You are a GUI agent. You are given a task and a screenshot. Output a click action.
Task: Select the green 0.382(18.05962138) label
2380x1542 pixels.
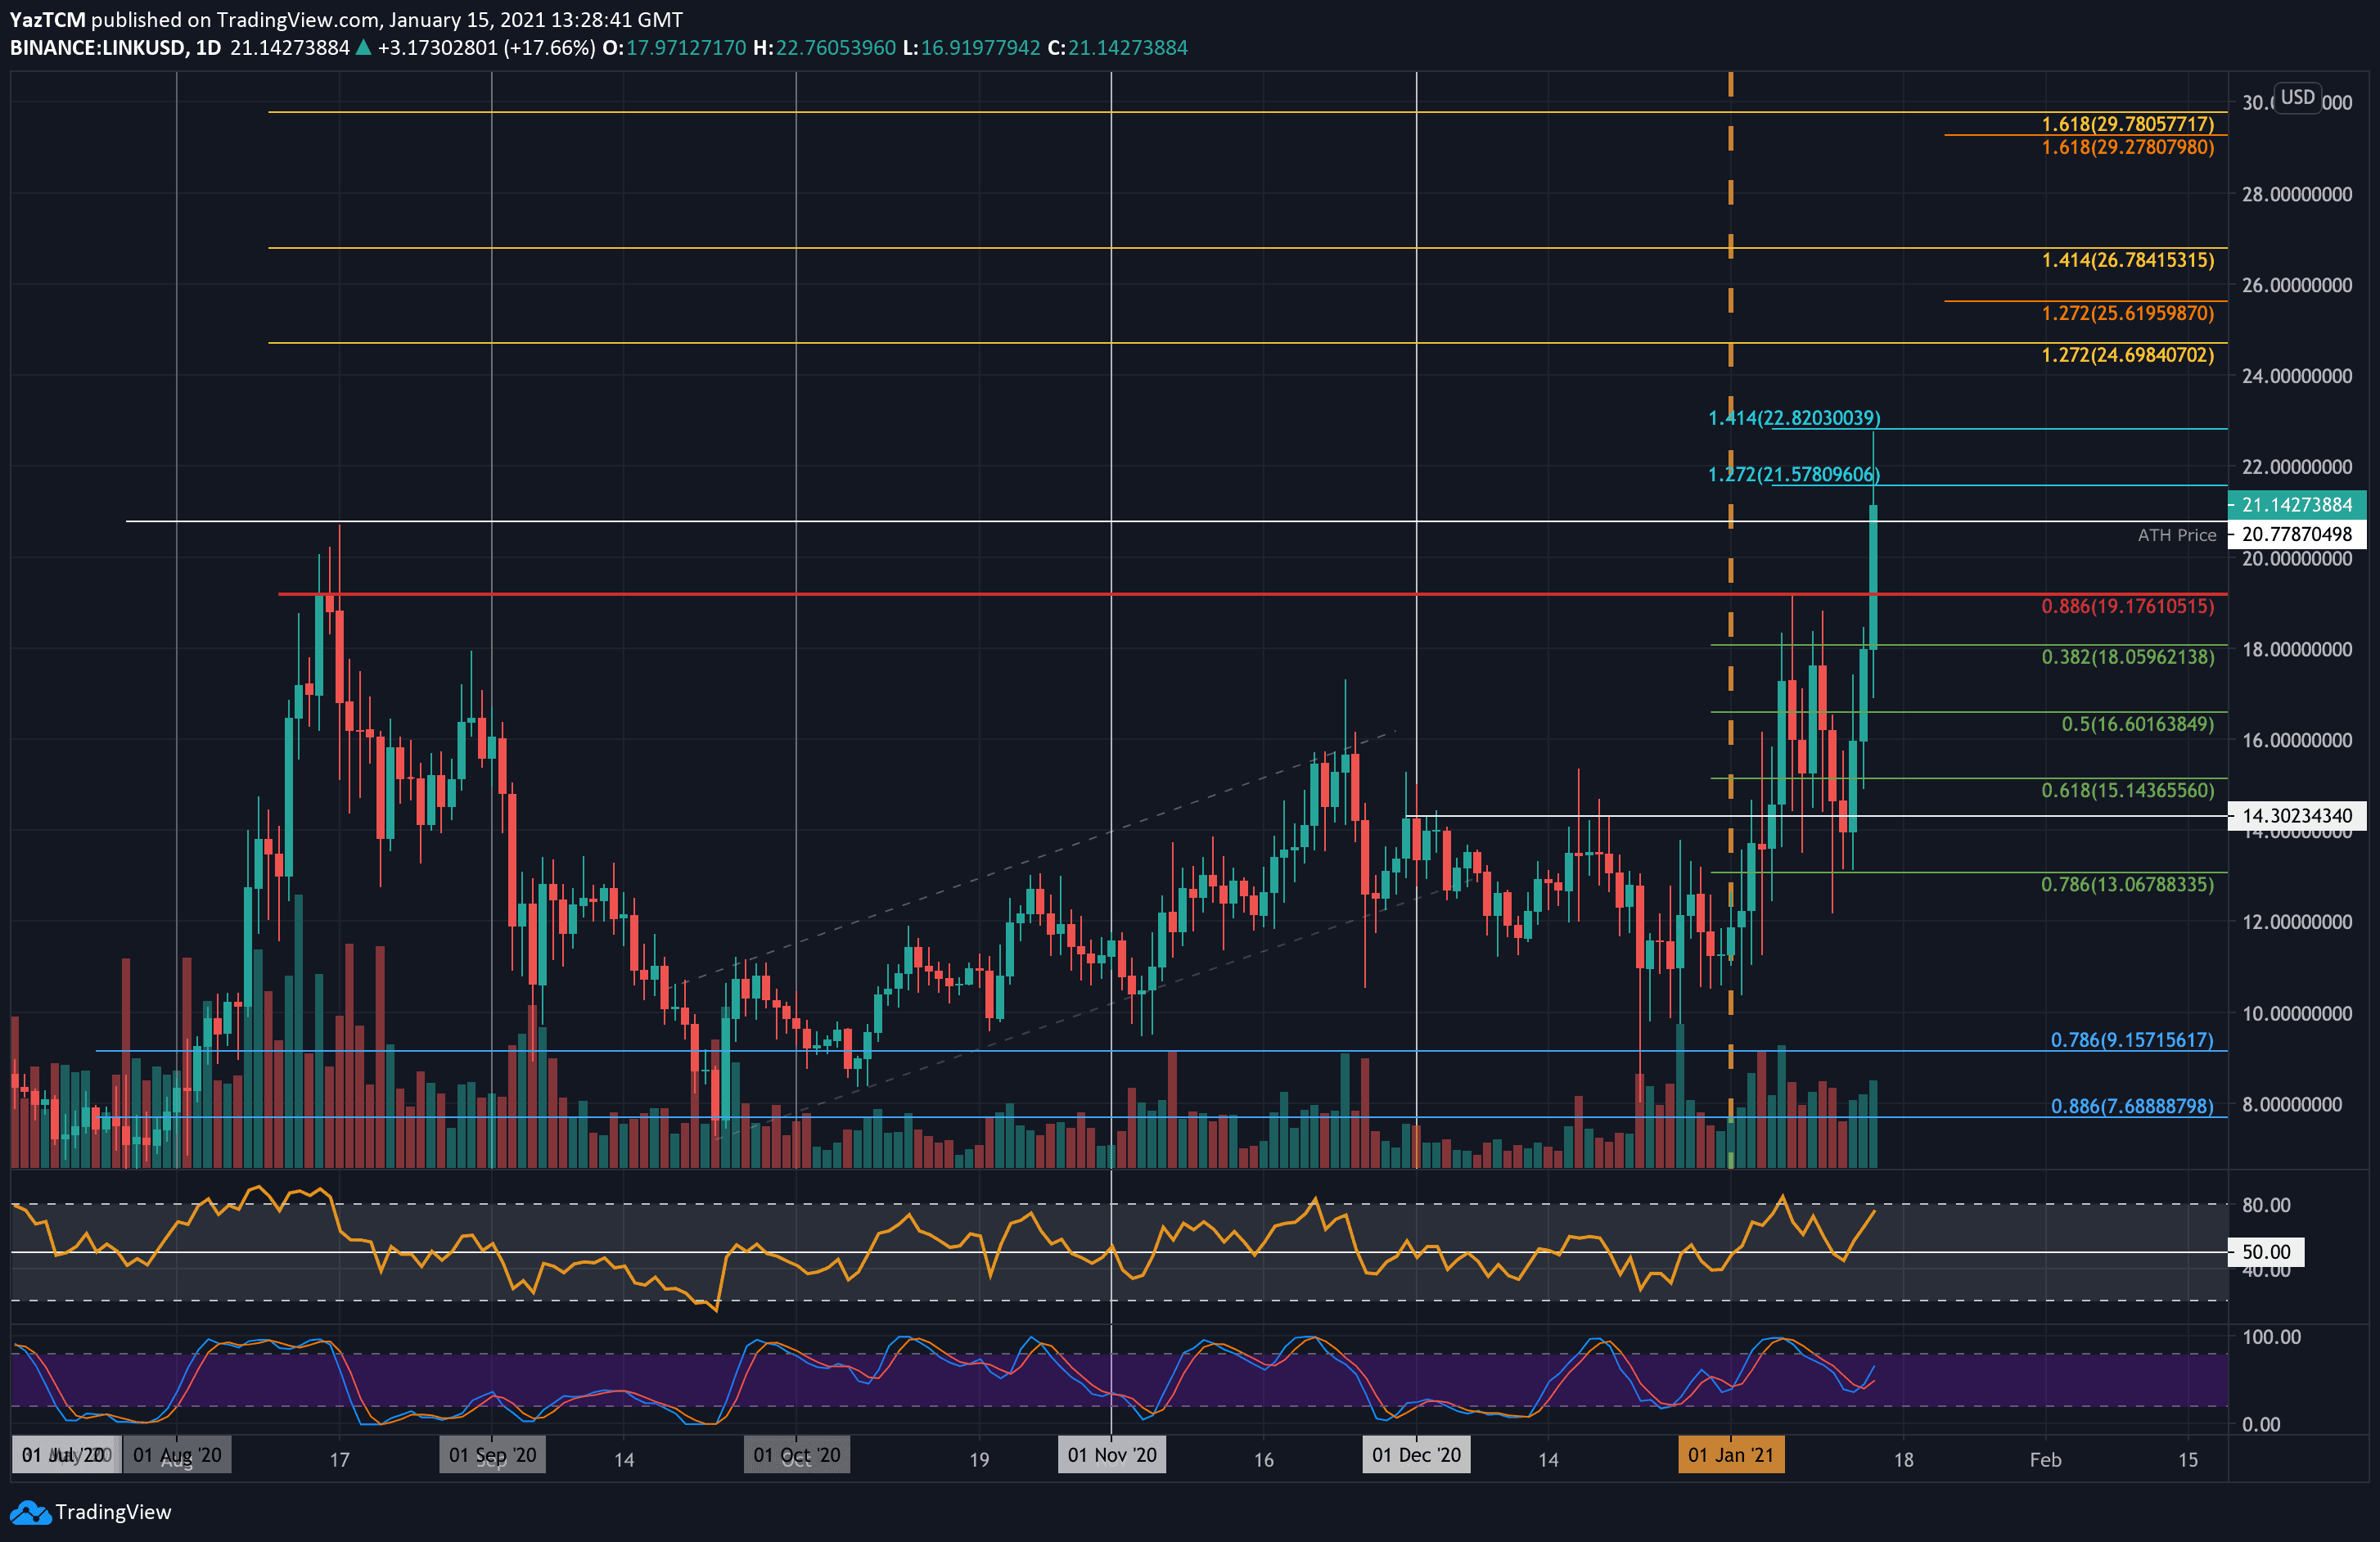click(2127, 657)
